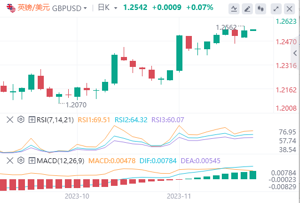Click the 1.2470 price axis label
This screenshot has width=300, height=203.
[x=286, y=41]
